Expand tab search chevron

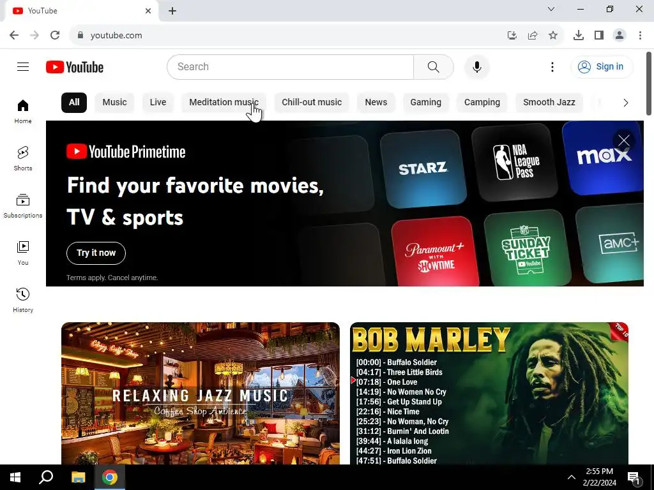click(x=551, y=9)
